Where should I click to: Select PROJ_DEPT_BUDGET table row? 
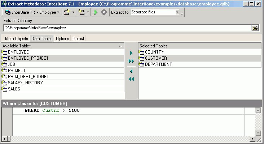pos(63,77)
